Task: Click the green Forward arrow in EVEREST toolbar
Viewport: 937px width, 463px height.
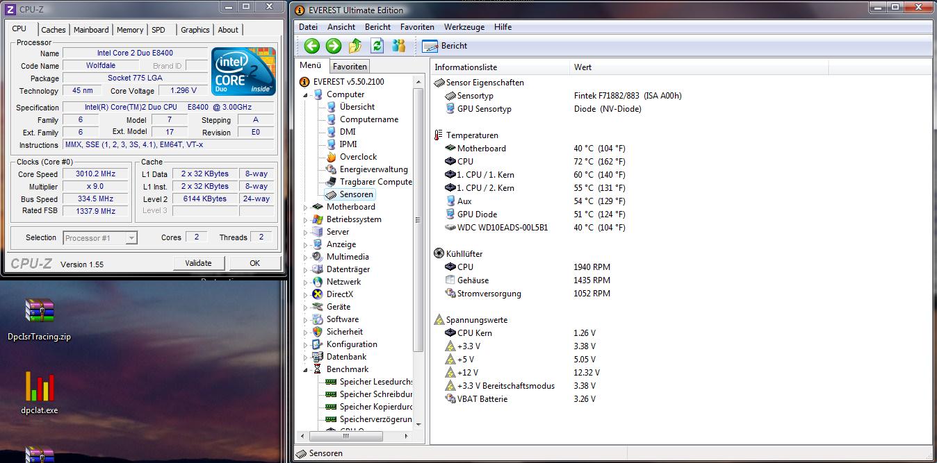Action: (334, 46)
